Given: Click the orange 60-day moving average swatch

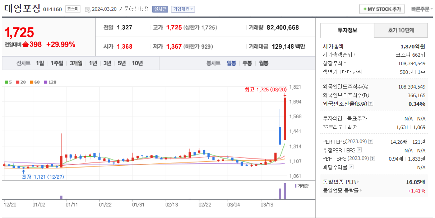Looking at the screenshot, I should pyautogui.click(x=32, y=82).
